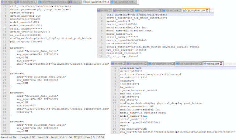The width and height of the screenshot is (236, 140).
Task: Click line 'manufacturer=HUAWEI' in wpa_supplicant.conf
Action: [x=25, y=19]
